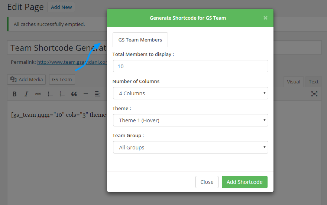327x205 pixels.
Task: Insert a numbered list
Action: tap(62, 94)
